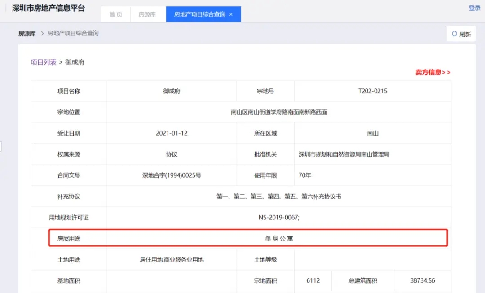Click the 宗地位置 label cell

pyautogui.click(x=69, y=112)
